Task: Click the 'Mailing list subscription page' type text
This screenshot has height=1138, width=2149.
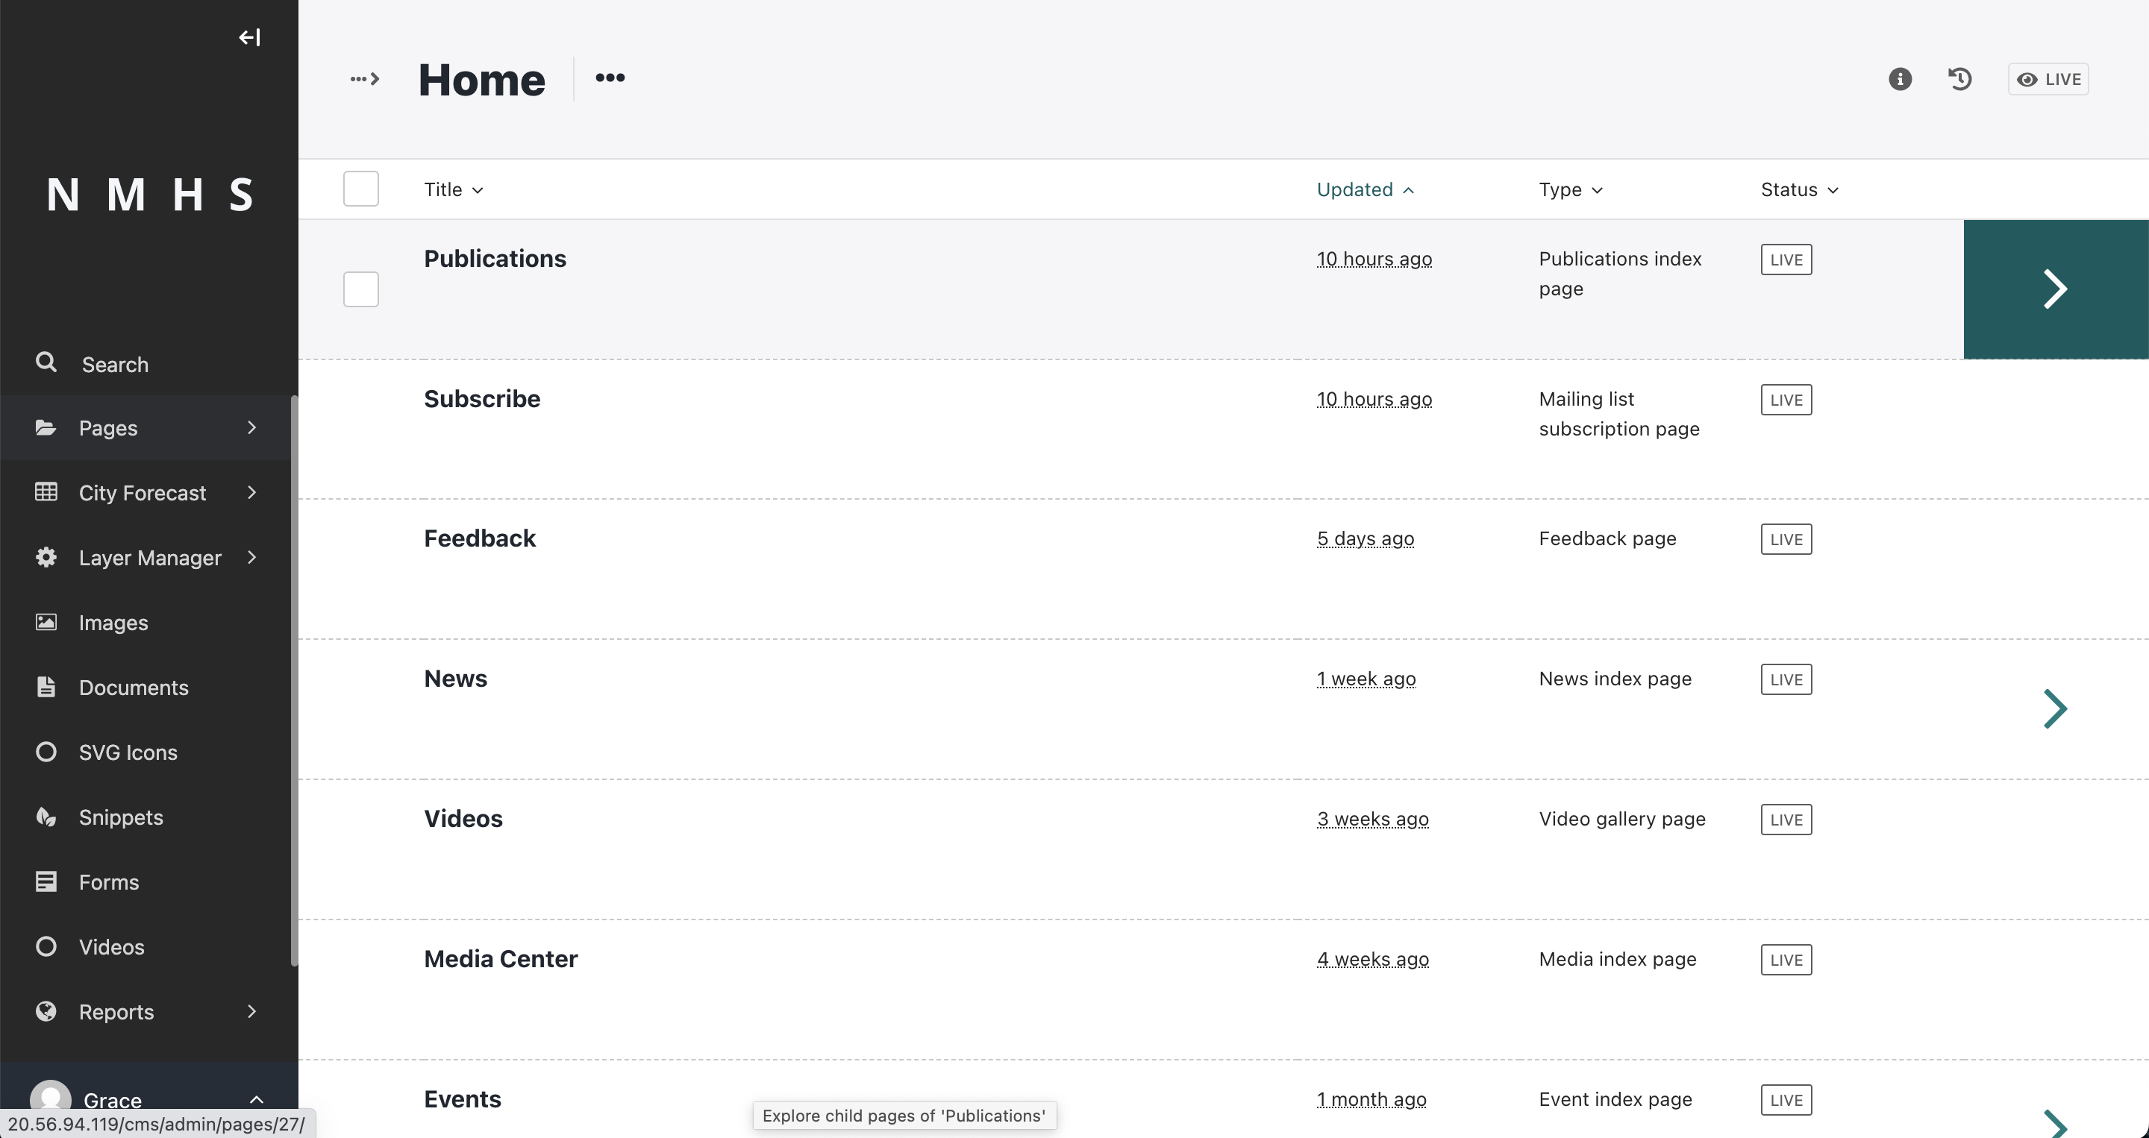Action: (x=1618, y=414)
